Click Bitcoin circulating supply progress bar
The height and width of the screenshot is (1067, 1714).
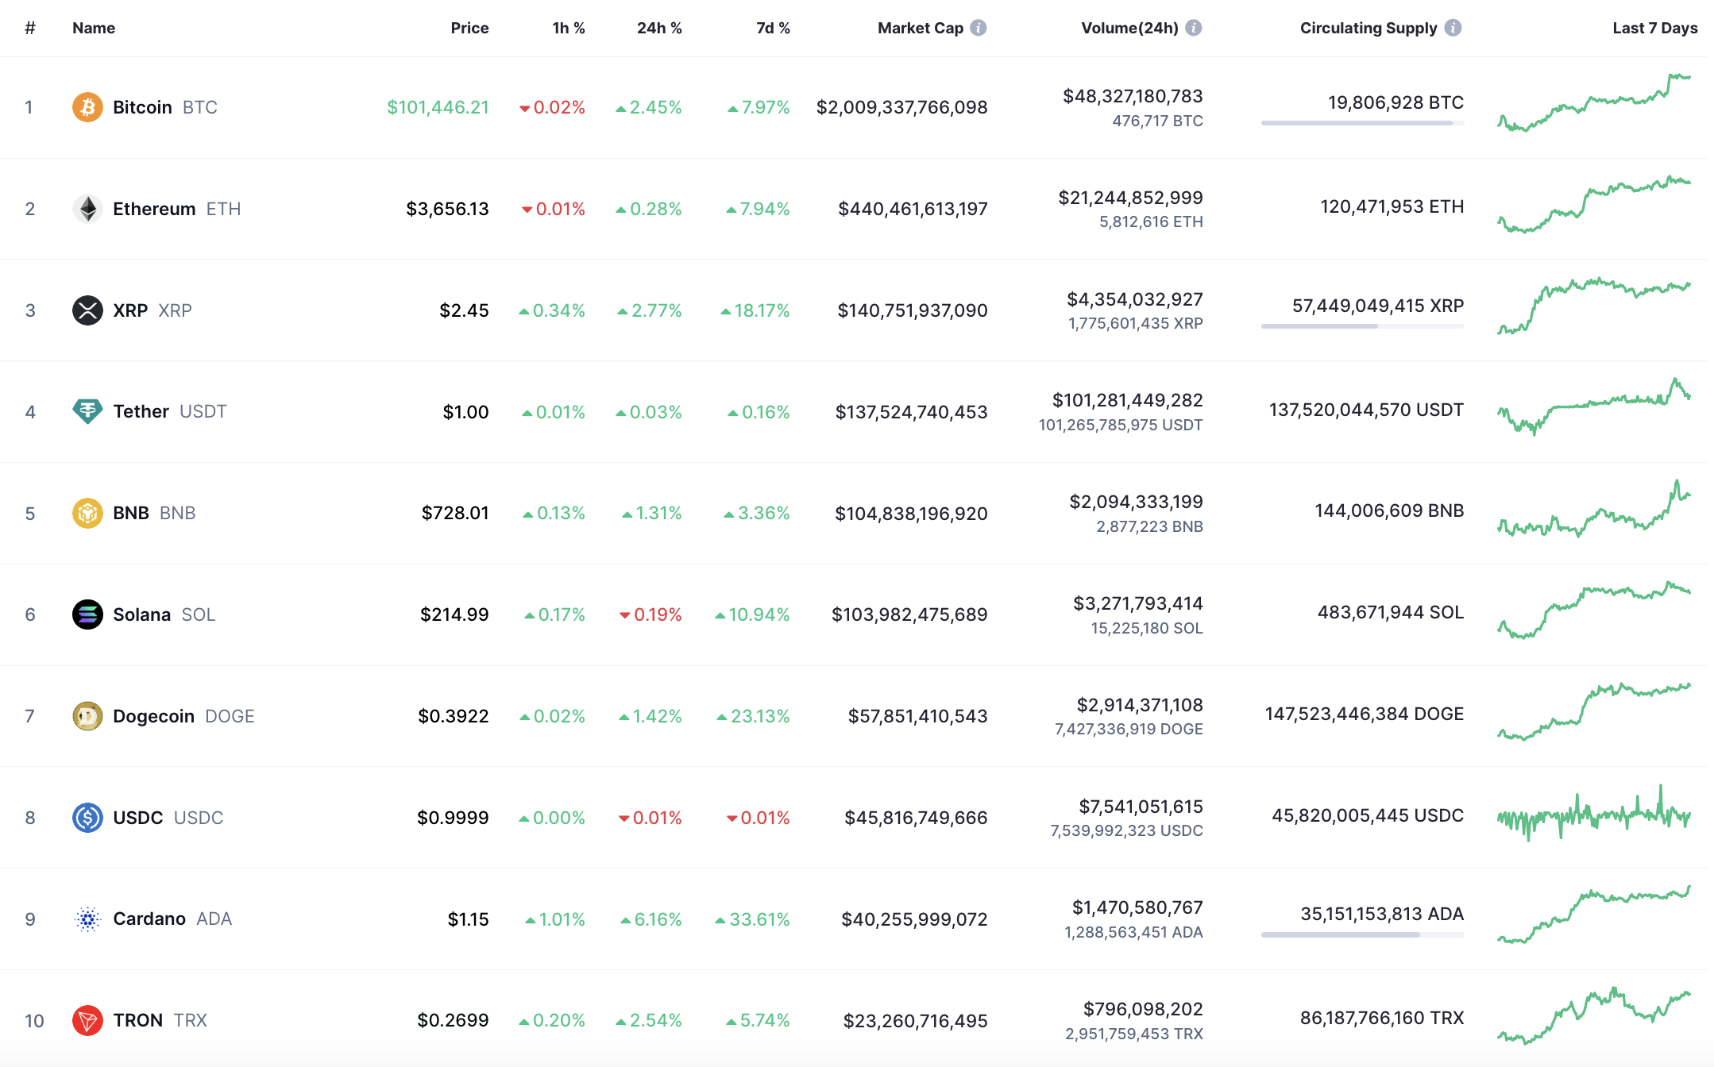pos(1361,123)
